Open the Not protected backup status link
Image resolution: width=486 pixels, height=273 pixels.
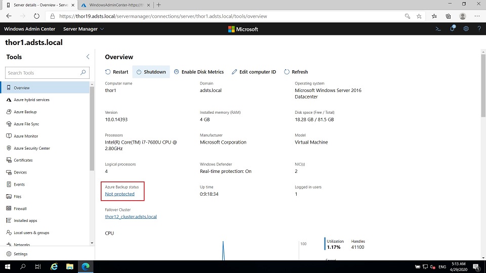(119, 194)
